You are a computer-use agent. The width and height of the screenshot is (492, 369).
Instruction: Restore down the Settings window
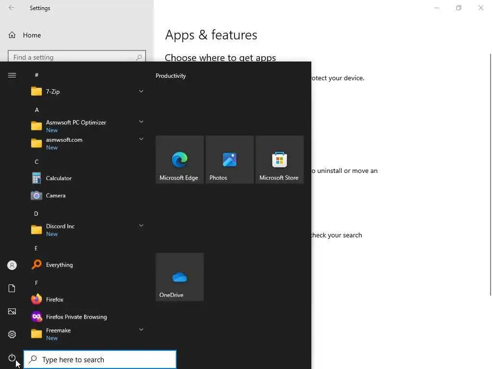[x=459, y=8]
